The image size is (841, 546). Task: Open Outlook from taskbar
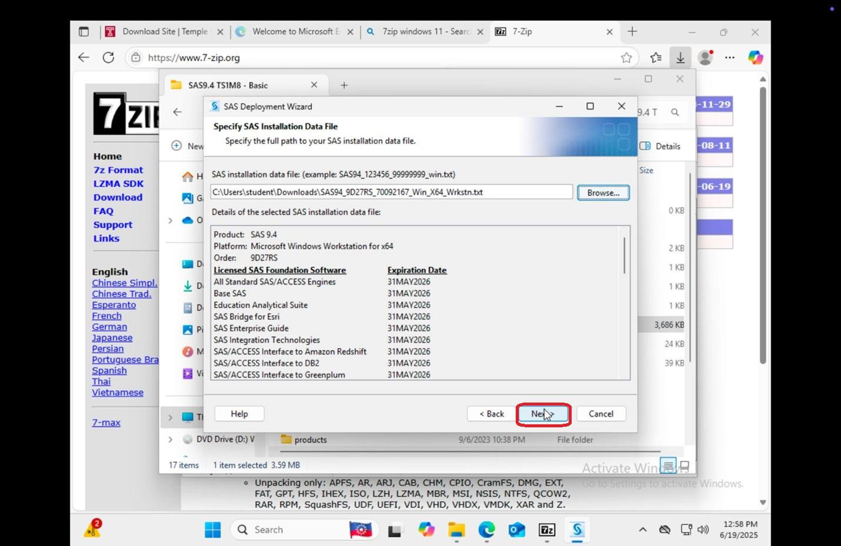[x=517, y=530]
